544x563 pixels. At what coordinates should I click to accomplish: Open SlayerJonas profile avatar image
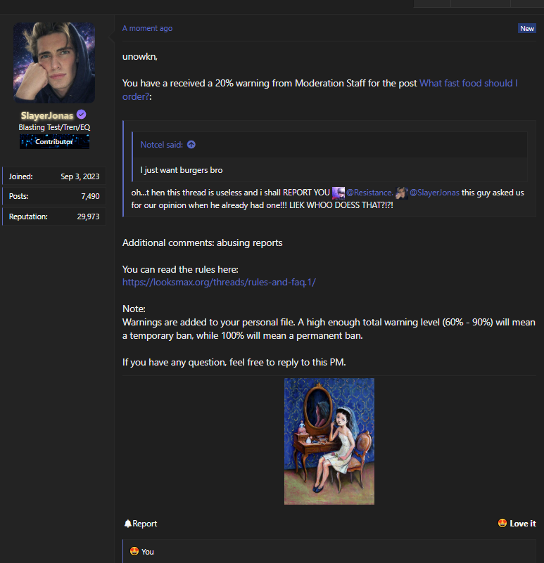54,63
